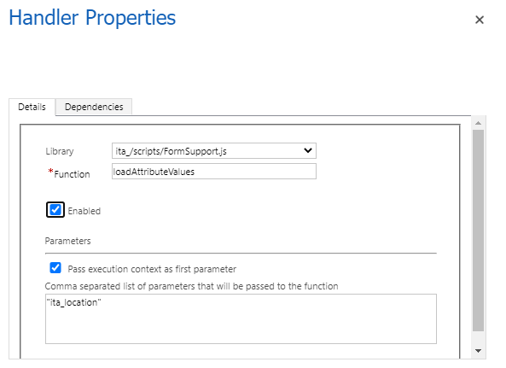The height and width of the screenshot is (368, 506).
Task: Click the Pass execution context label
Action: [x=152, y=269]
